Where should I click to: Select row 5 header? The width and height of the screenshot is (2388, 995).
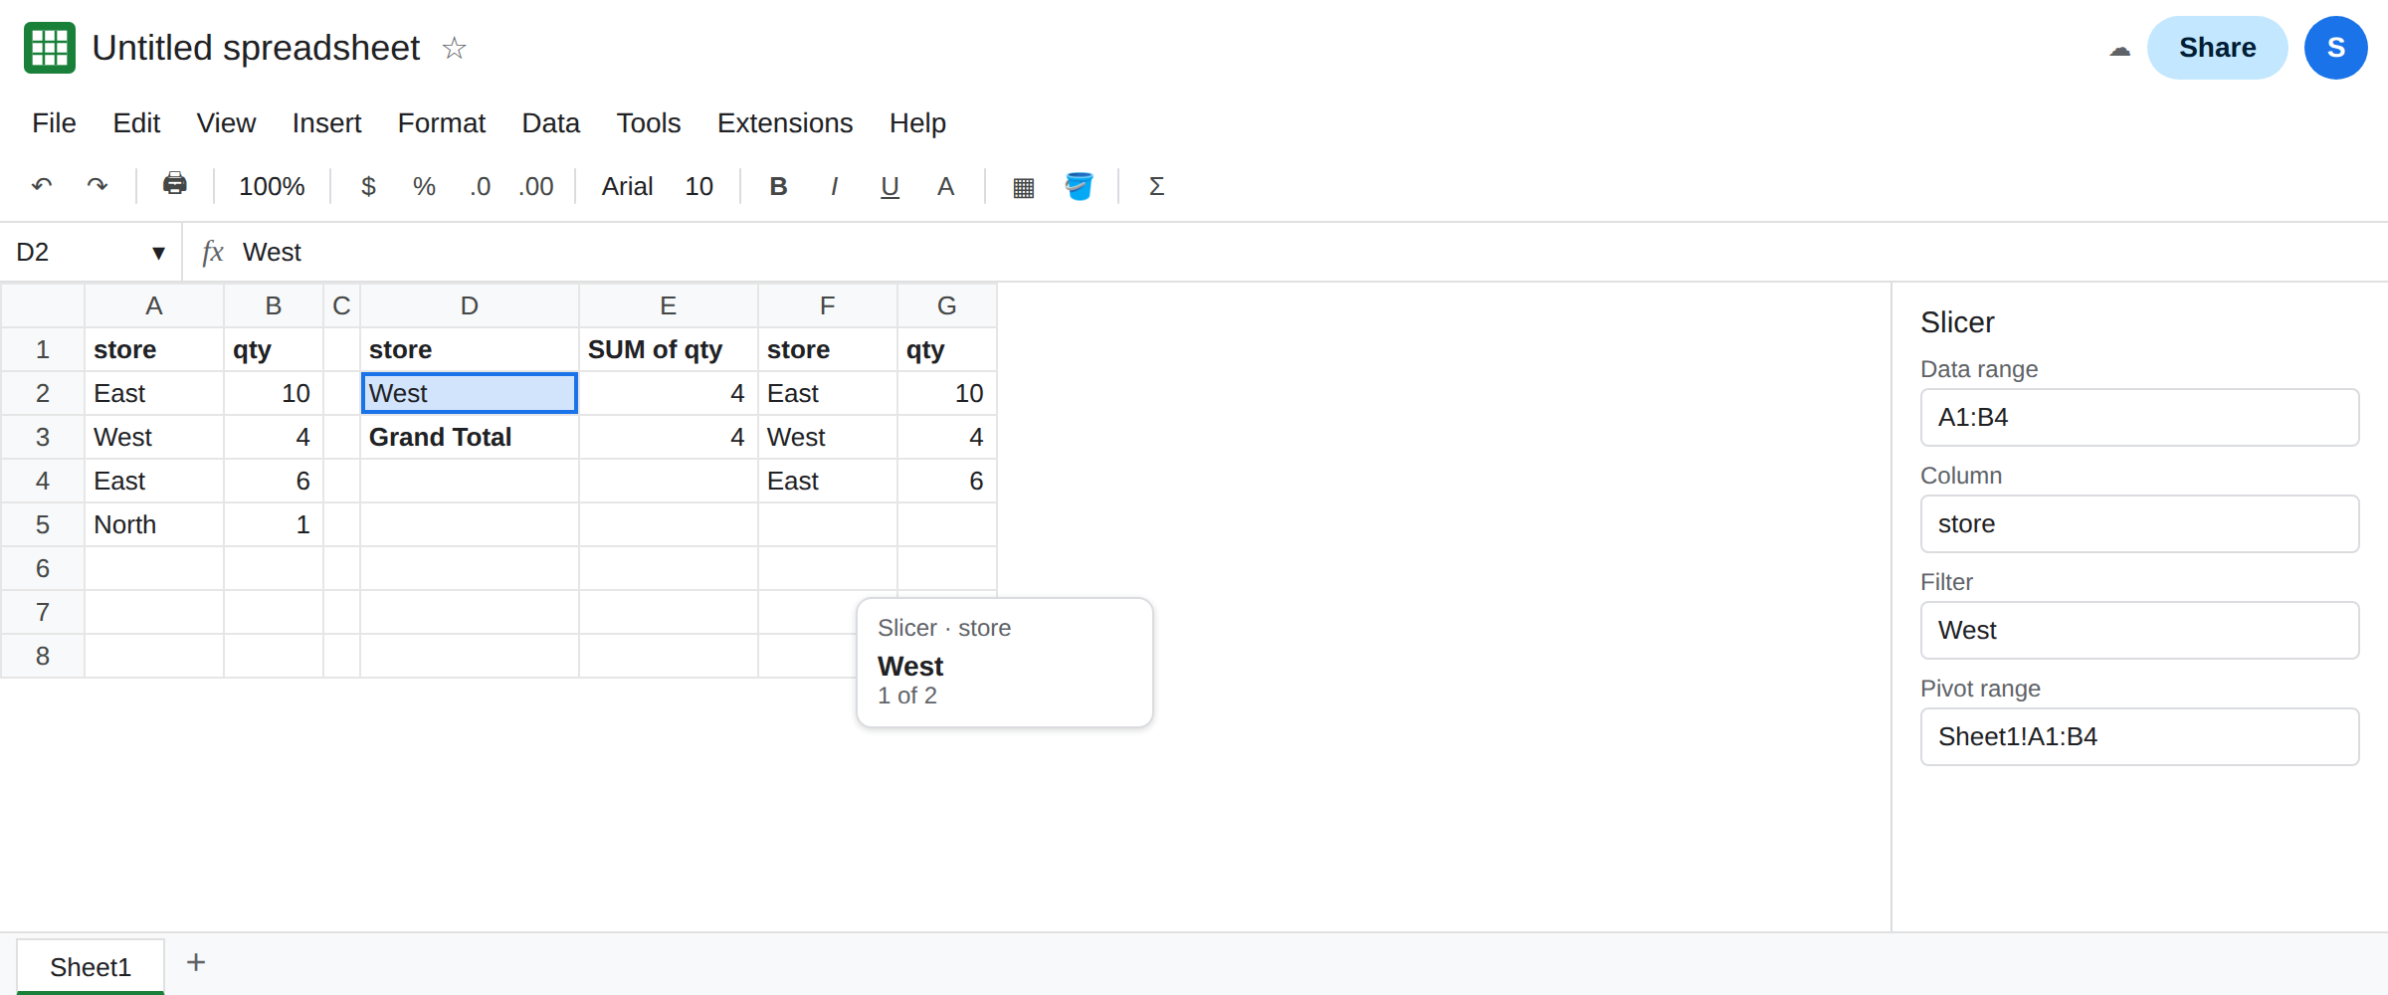click(x=43, y=524)
